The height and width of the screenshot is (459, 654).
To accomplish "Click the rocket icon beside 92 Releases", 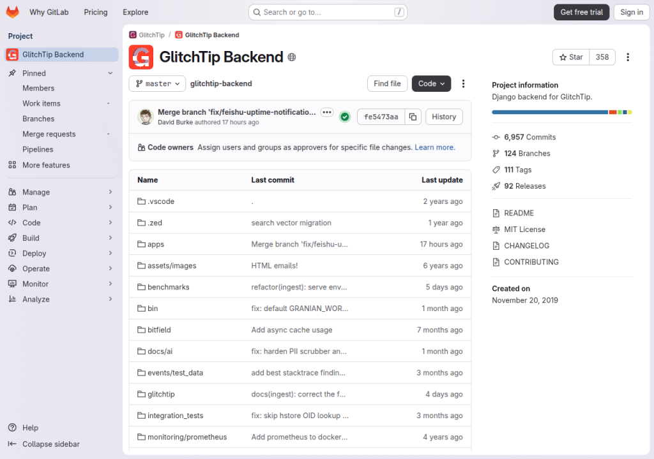I will [496, 186].
